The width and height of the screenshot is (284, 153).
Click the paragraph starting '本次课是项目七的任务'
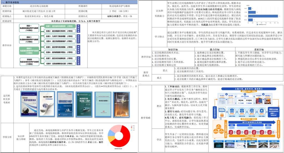point(113,37)
